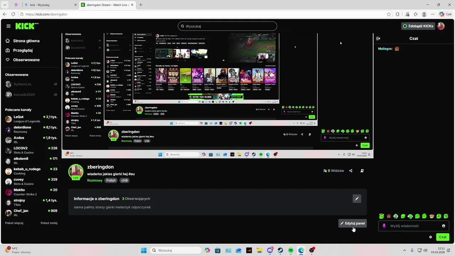Click the Polish tag
This screenshot has width=455, height=256.
(111, 180)
